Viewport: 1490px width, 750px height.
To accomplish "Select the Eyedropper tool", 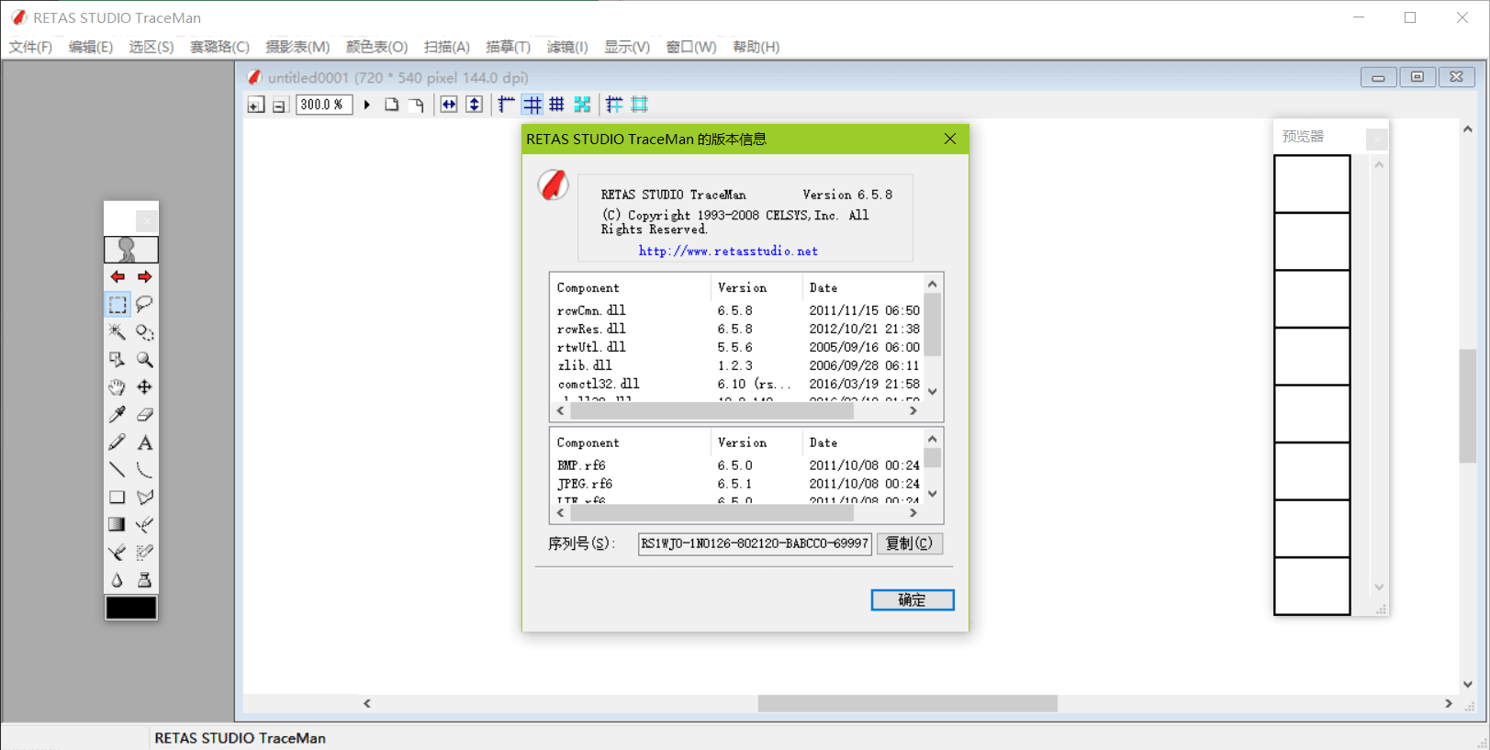I will coord(118,415).
